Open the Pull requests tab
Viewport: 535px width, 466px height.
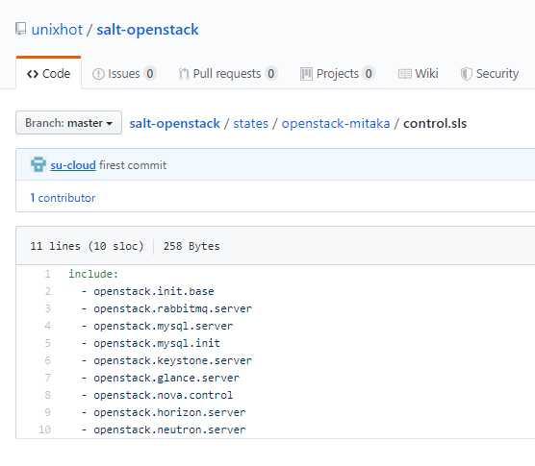pyautogui.click(x=227, y=74)
